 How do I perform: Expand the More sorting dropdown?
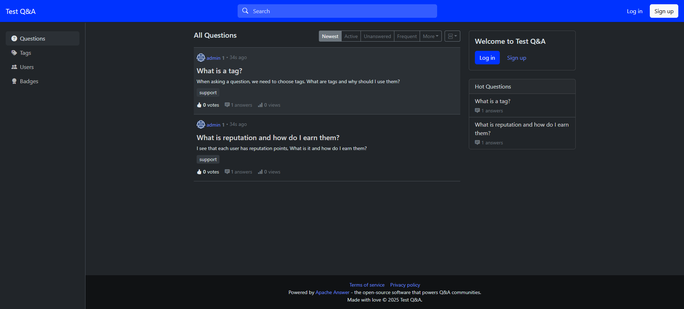coord(430,36)
